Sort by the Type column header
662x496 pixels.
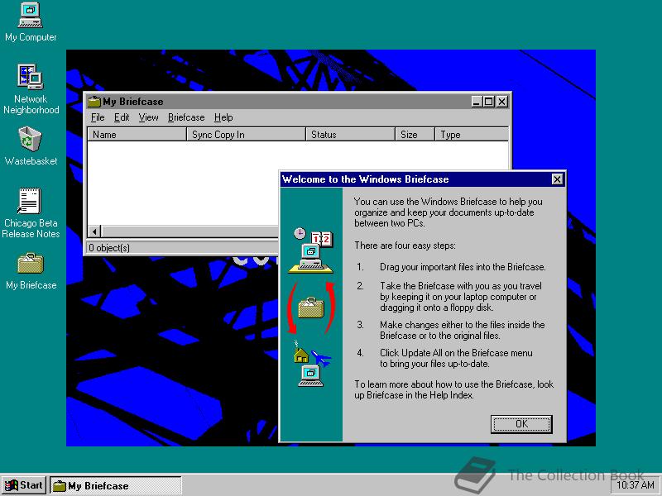click(x=472, y=135)
